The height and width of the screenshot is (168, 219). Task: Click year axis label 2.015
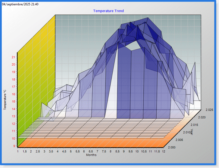pos(194,125)
